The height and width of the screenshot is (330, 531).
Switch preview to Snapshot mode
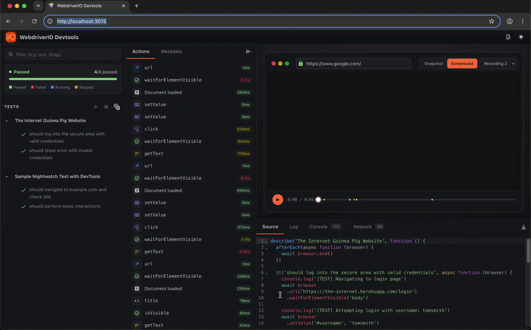pos(433,63)
